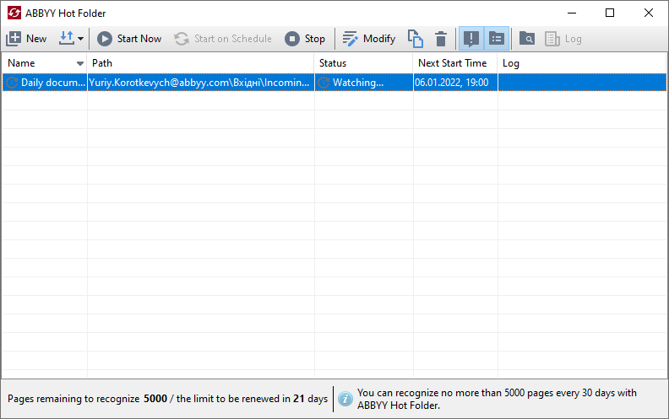Click the Yuriy.Korotkevych path cell
The height and width of the screenshot is (419, 669).
pyautogui.click(x=200, y=82)
